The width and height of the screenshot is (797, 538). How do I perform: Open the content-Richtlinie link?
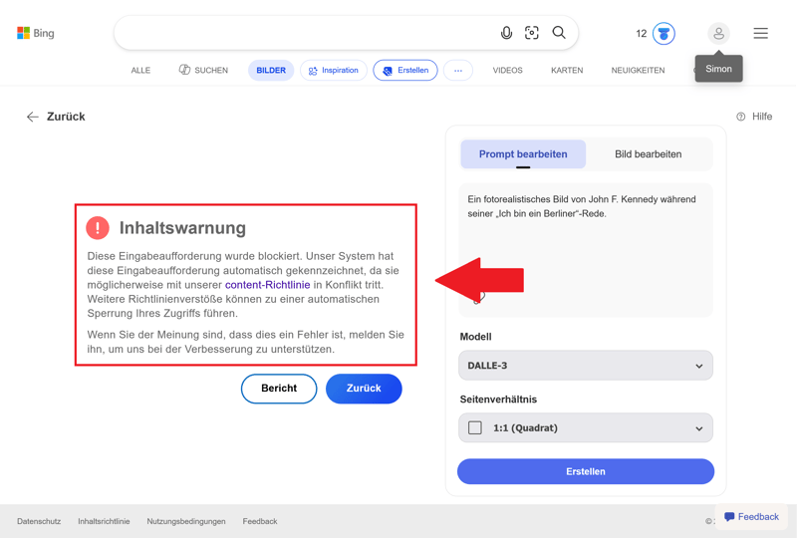[x=267, y=285]
